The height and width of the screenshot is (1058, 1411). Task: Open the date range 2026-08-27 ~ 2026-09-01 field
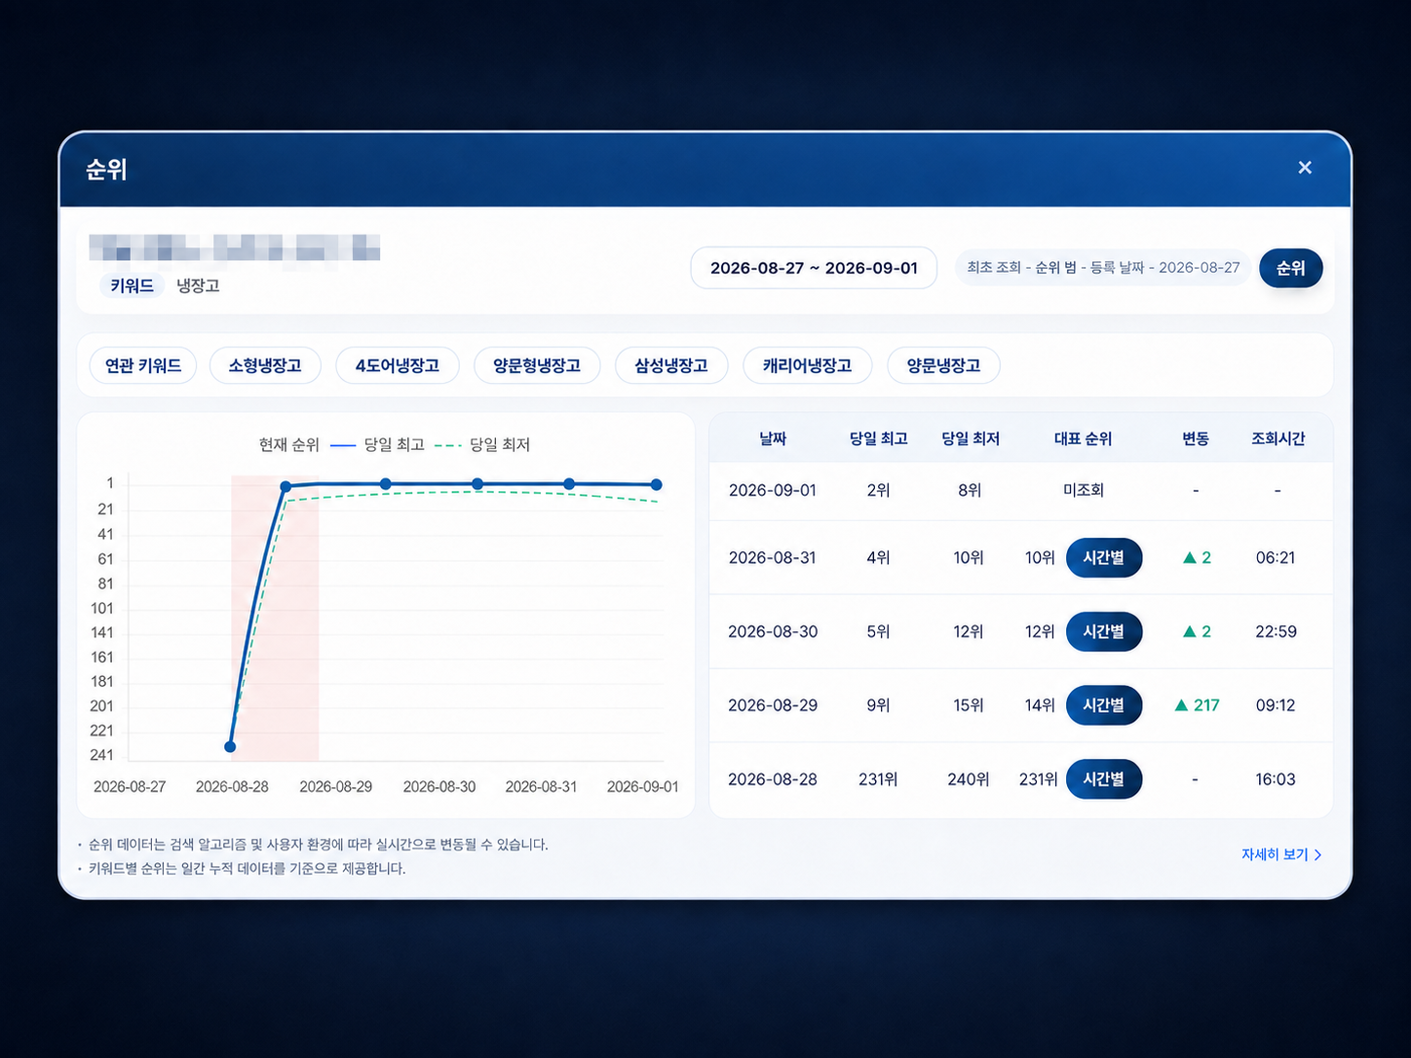tap(814, 268)
